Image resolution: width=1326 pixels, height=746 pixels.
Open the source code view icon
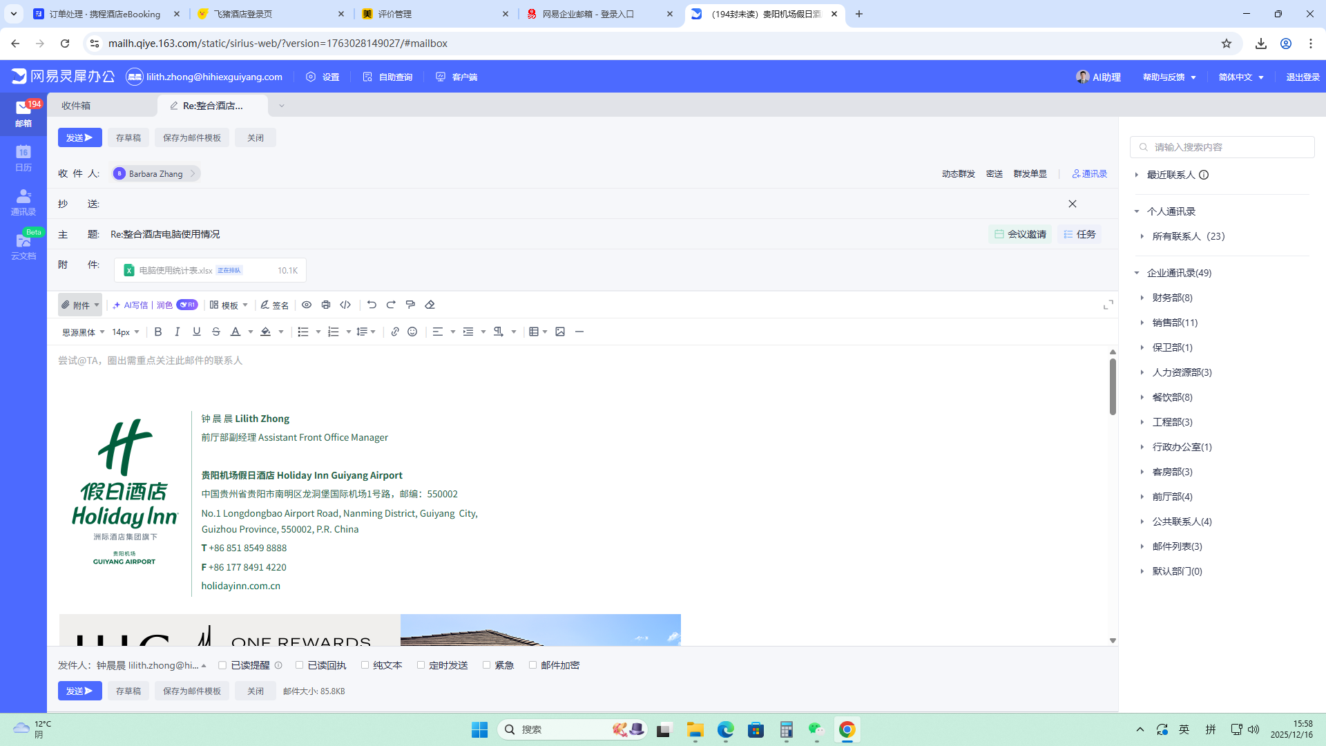click(x=345, y=305)
